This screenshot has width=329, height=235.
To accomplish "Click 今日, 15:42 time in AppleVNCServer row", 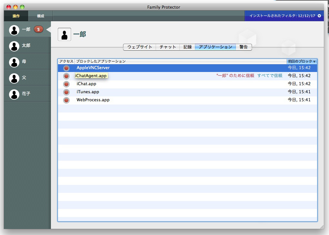I will click(299, 68).
